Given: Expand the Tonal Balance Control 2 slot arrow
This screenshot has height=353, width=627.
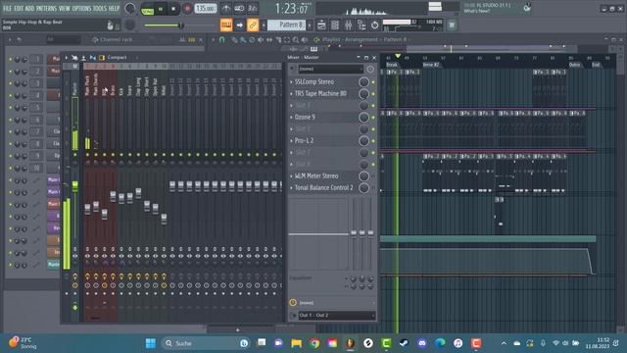Looking at the screenshot, I should point(292,187).
